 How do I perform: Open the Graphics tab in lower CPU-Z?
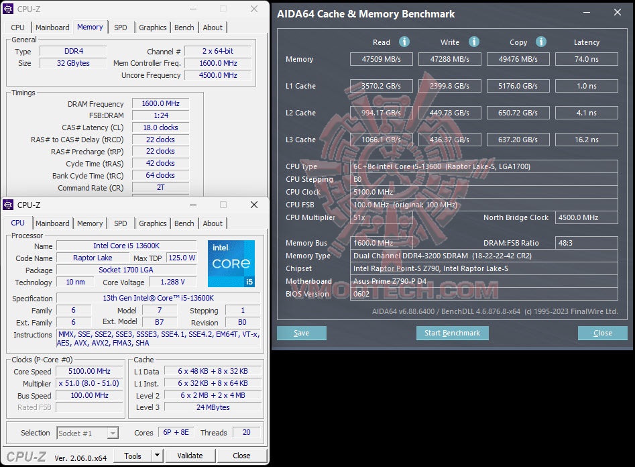(153, 223)
